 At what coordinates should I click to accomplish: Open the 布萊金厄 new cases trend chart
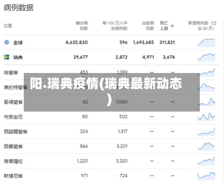point(207,116)
